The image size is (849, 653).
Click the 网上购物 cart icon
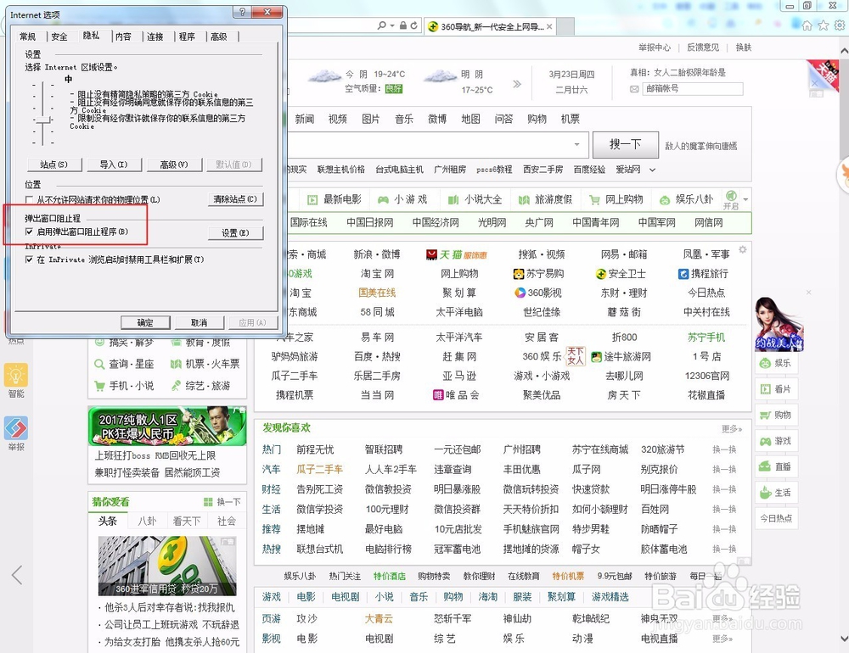pos(594,200)
